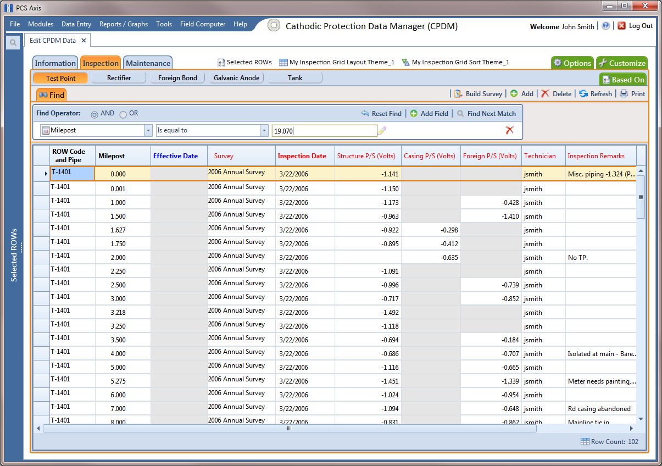Open the File menu

pyautogui.click(x=15, y=24)
